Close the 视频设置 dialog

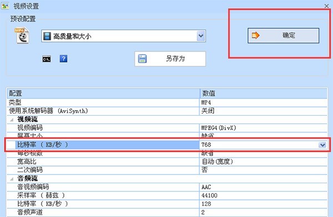point(327,6)
